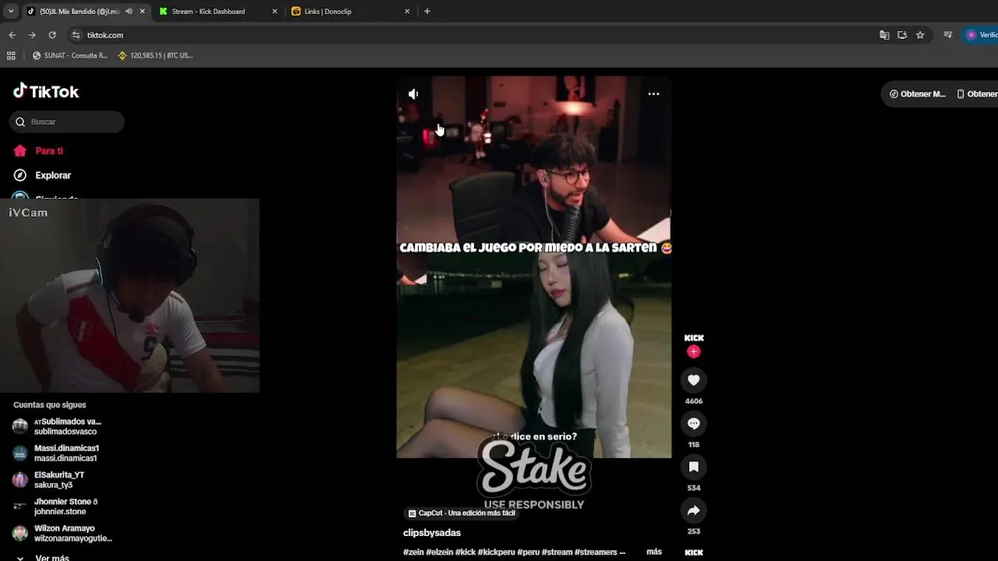
Task: Open the video three-dots options menu
Action: 653,94
